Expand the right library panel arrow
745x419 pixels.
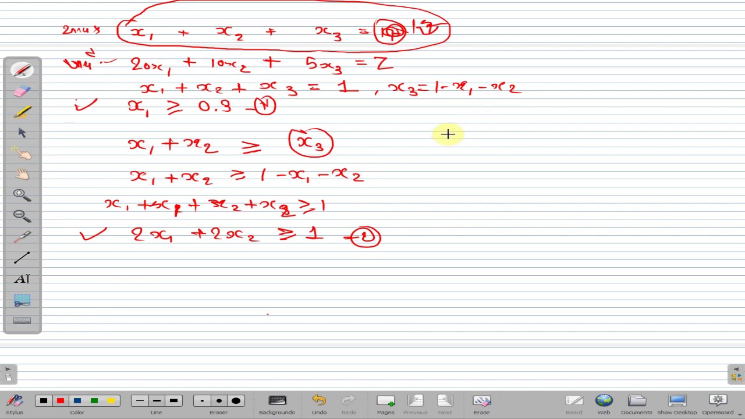(x=736, y=369)
